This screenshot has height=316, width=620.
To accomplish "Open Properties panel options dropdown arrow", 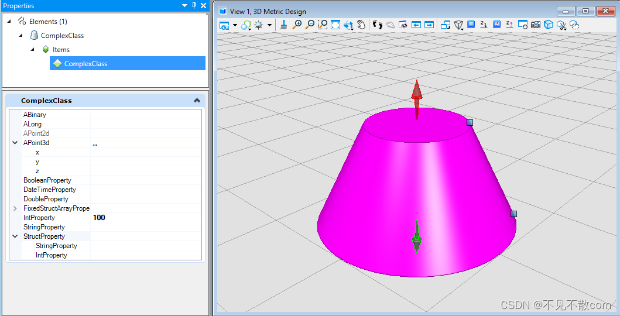I will 184,5.
